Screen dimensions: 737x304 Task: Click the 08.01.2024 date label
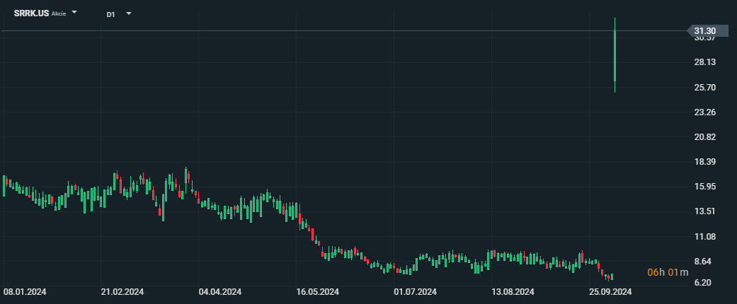(25, 292)
